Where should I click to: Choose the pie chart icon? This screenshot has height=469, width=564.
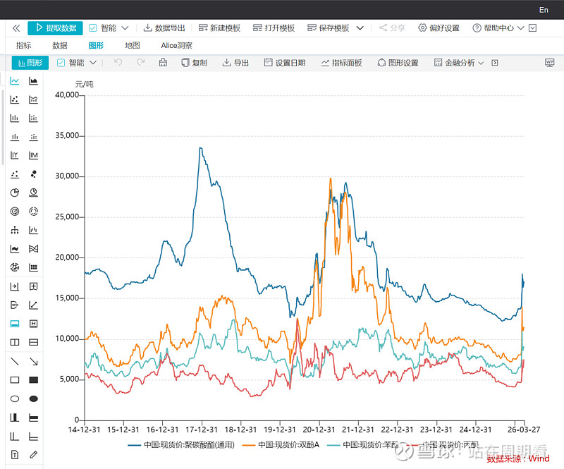(15, 193)
